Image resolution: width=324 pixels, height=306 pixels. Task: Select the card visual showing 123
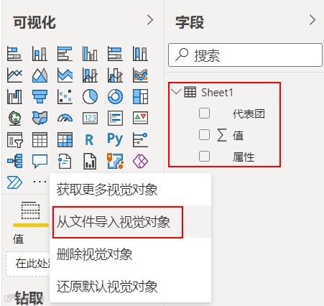tap(90, 118)
